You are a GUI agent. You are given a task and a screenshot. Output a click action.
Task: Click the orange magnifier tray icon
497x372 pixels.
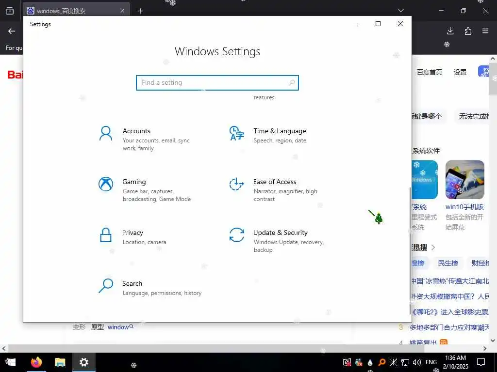click(382, 362)
